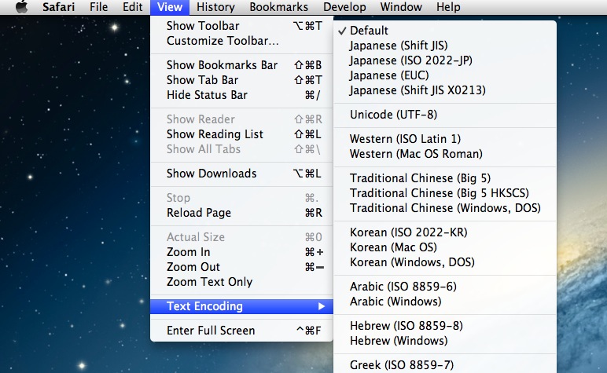Select Traditional Chinese (Windows, DOS)
Viewport: 607px width, 373px height.
click(445, 208)
